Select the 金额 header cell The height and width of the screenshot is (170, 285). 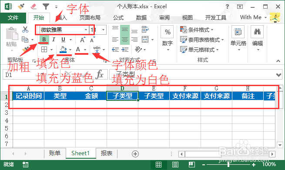[91, 96]
